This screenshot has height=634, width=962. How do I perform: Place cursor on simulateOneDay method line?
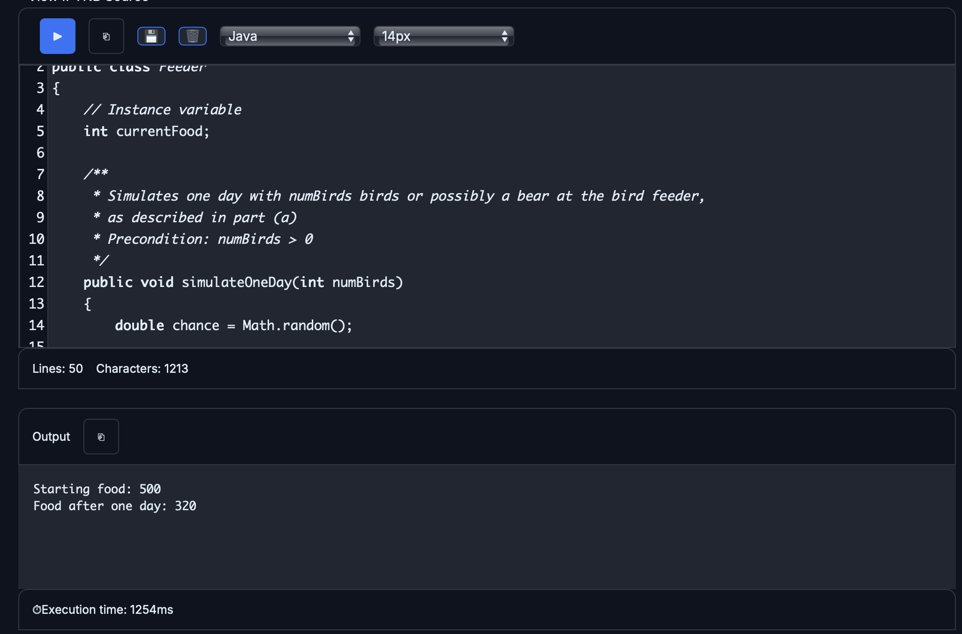point(244,282)
